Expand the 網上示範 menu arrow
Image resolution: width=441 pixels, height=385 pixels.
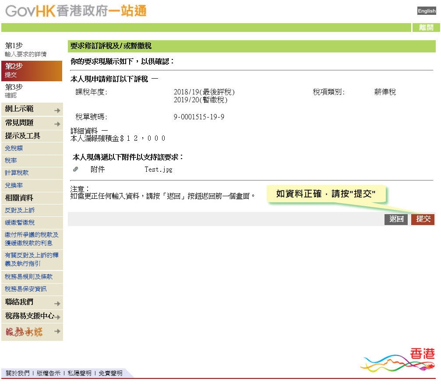point(57,111)
